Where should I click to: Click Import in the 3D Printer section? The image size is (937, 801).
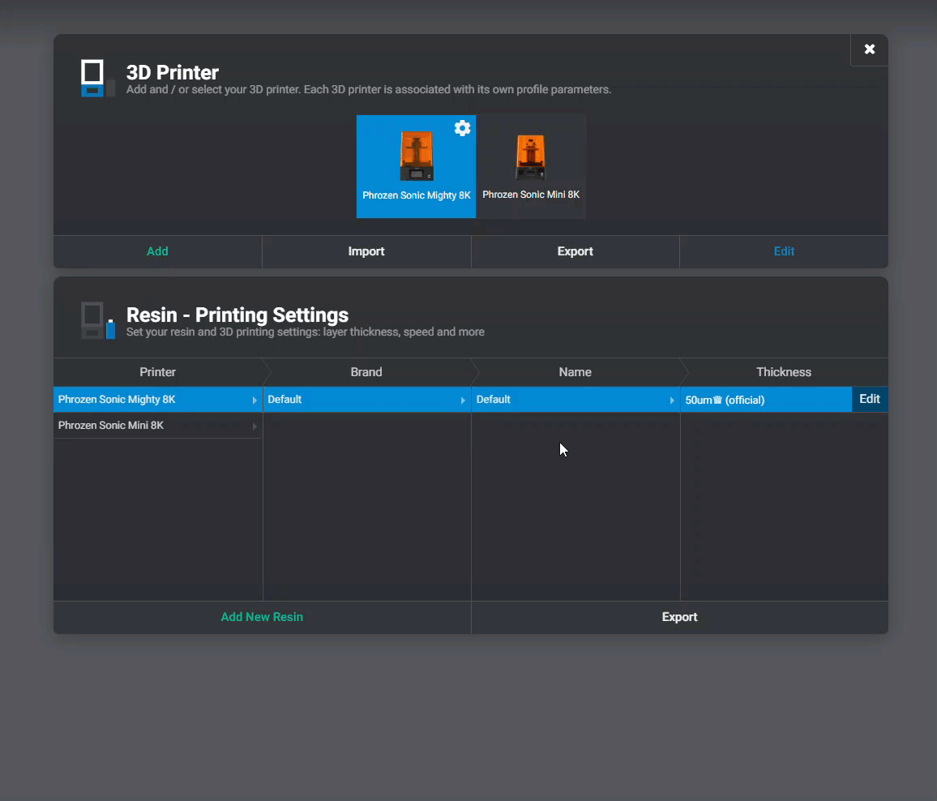coord(366,251)
